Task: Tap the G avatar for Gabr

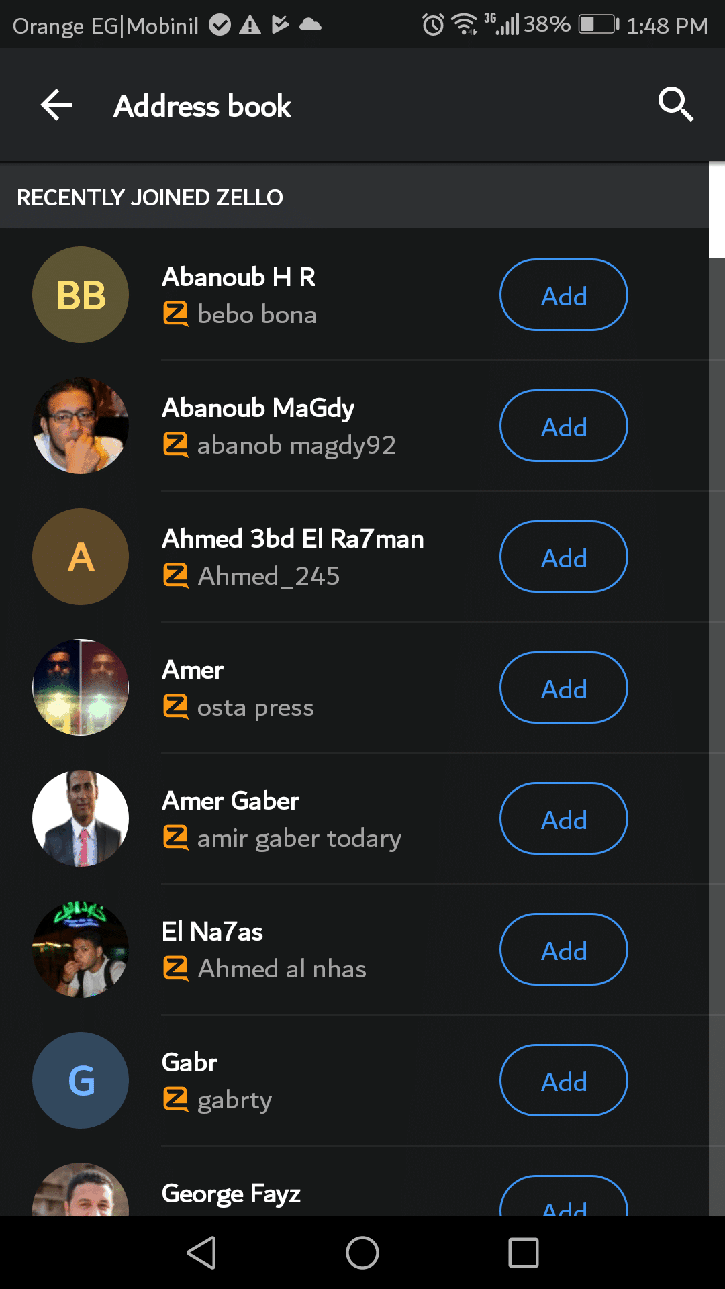Action: coord(81,1080)
